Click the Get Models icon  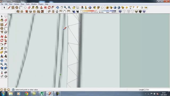click(x=95, y=7)
